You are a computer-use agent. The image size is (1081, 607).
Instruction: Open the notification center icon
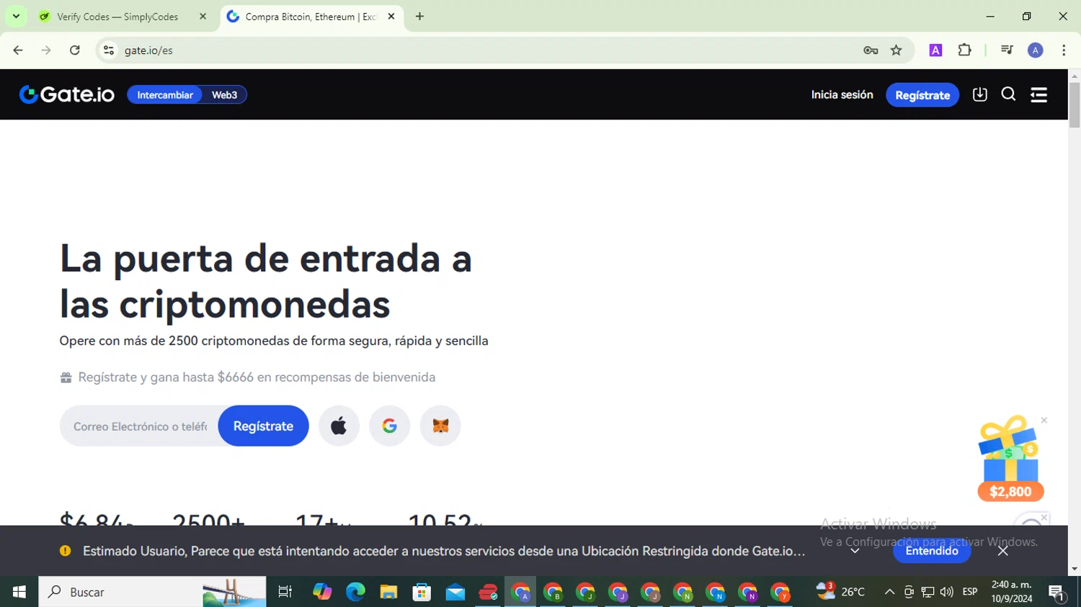(x=1056, y=593)
